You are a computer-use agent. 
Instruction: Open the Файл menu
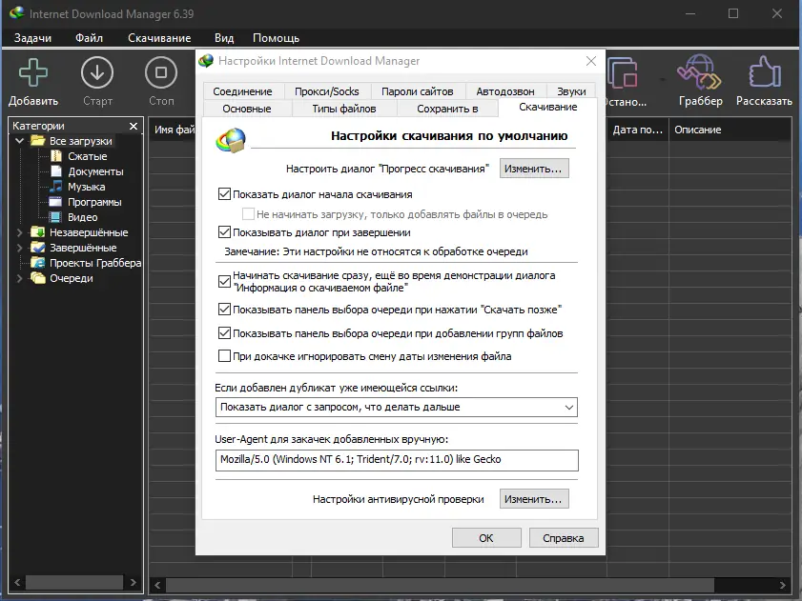[x=89, y=38]
